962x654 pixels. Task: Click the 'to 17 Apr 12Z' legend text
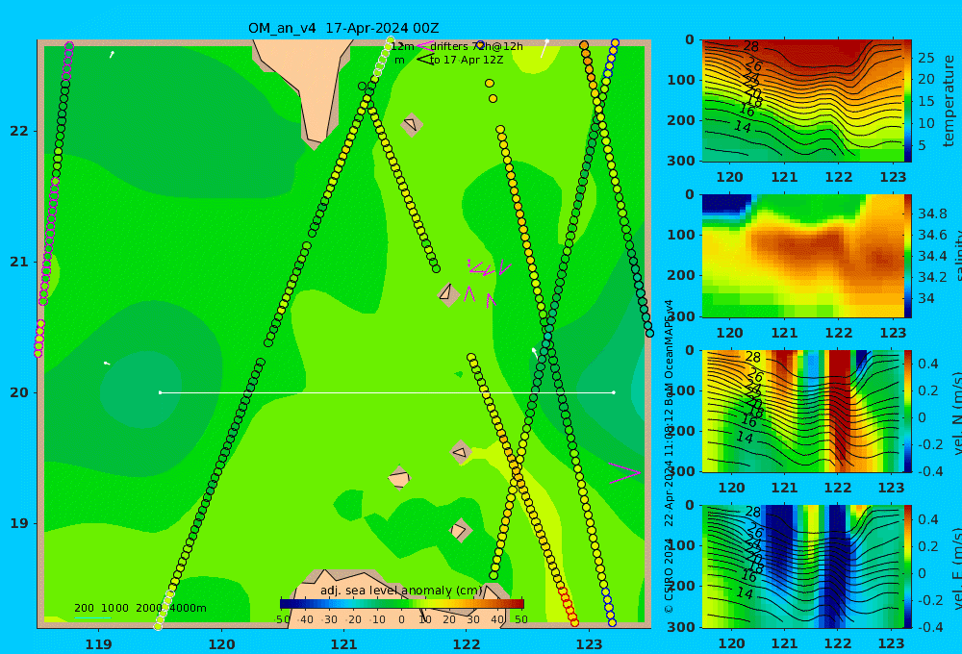coord(467,60)
